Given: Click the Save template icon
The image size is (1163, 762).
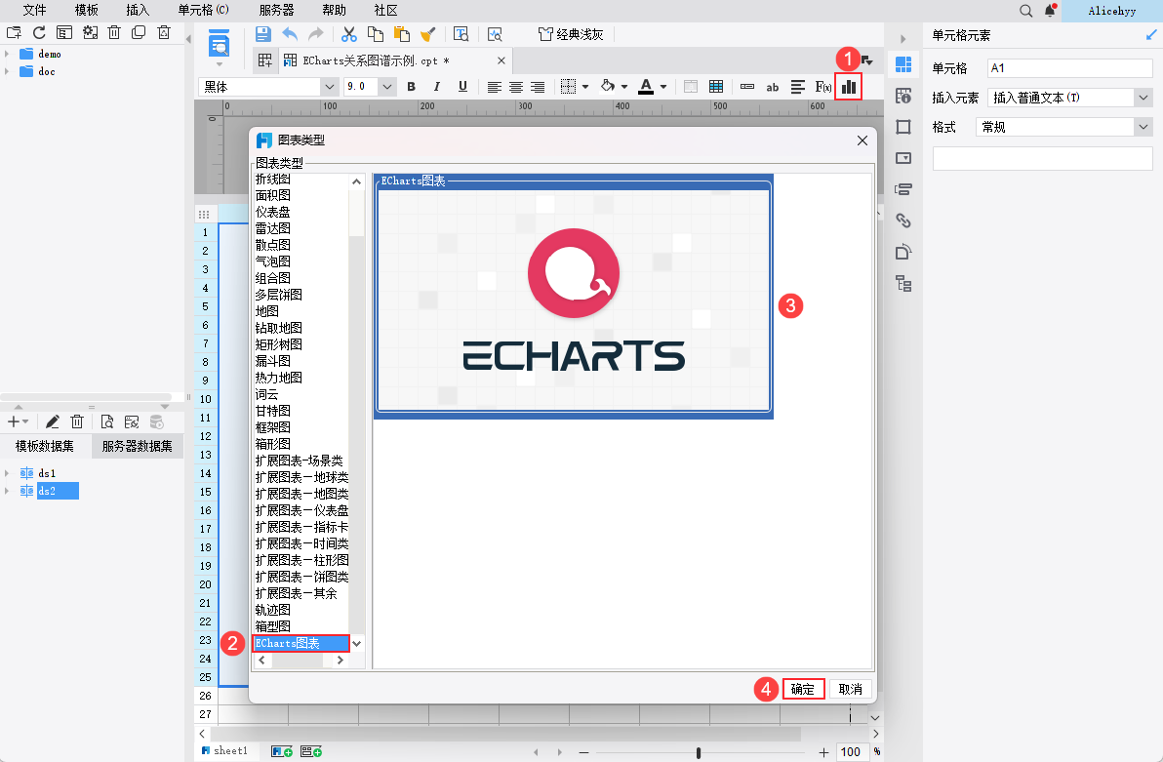Looking at the screenshot, I should point(262,34).
